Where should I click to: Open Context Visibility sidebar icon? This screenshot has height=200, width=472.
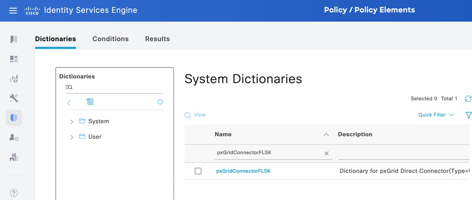pyautogui.click(x=14, y=79)
